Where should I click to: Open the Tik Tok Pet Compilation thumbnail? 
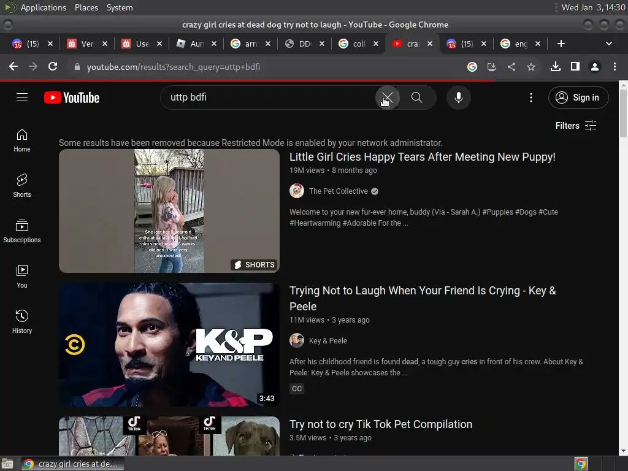[x=169, y=436]
